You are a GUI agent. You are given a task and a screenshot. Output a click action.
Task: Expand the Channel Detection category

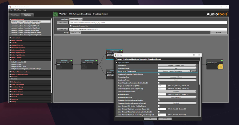[10, 45]
